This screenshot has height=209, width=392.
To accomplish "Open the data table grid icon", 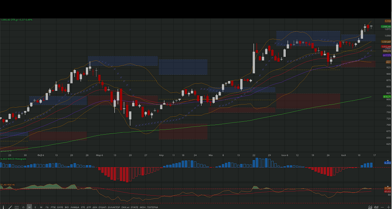I will [x=16, y=207].
